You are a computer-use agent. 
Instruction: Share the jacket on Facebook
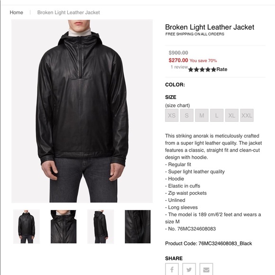(172, 269)
